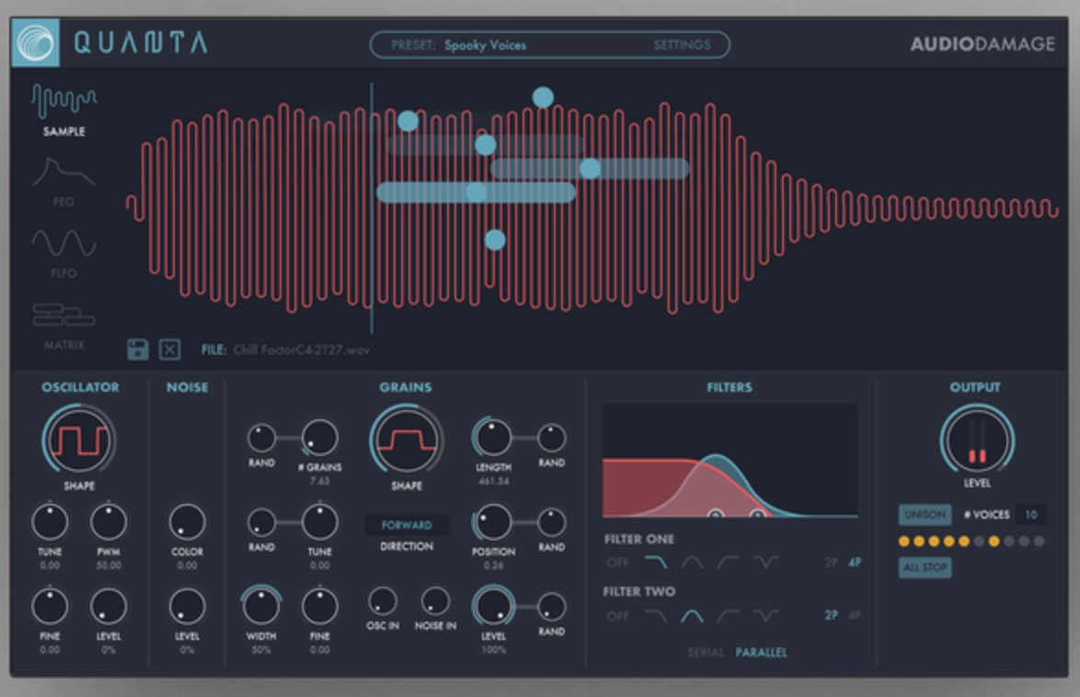Select Filter One low-pass shape icon
Screen dimensions: 1080x697
pos(656,563)
